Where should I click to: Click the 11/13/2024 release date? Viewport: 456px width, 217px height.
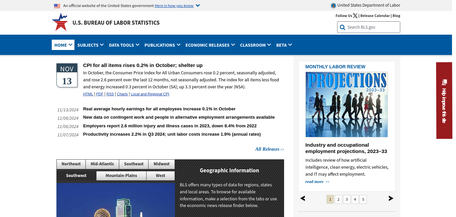point(68,110)
